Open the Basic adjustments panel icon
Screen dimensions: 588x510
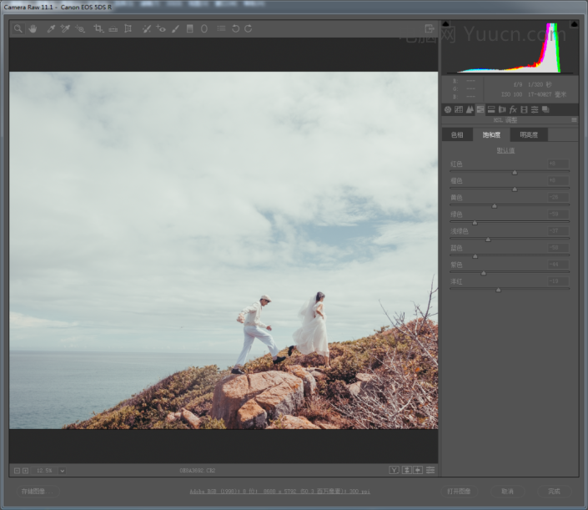pyautogui.click(x=448, y=109)
